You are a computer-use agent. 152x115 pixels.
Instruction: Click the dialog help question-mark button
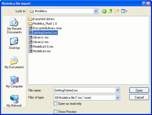point(144,4)
